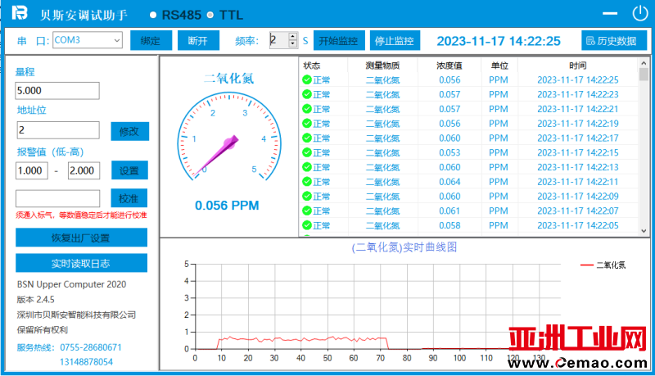Click 停止监控 stop monitoring button
Viewport: 655px width, 376px height.
[395, 40]
